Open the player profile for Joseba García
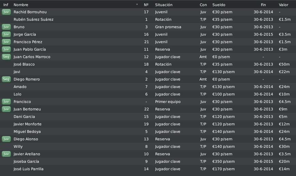 click(x=26, y=161)
